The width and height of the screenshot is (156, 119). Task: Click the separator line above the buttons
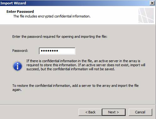pyautogui.click(x=77, y=104)
